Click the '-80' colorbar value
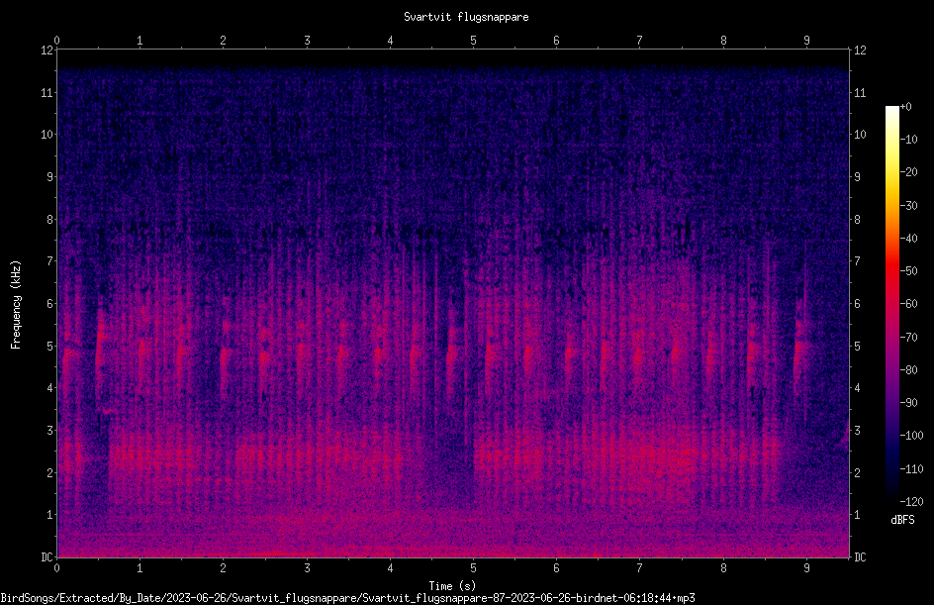934x605 pixels. (x=908, y=370)
